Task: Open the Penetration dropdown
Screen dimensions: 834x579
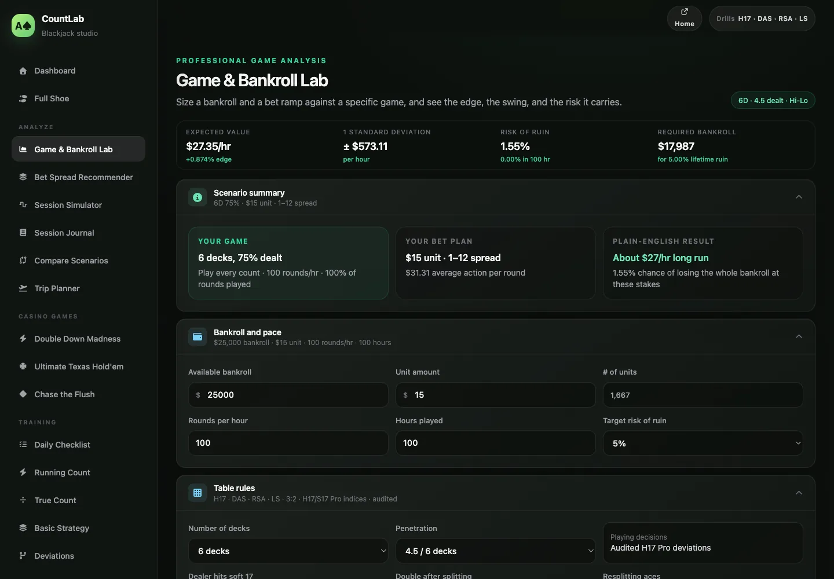Action: tap(495, 551)
